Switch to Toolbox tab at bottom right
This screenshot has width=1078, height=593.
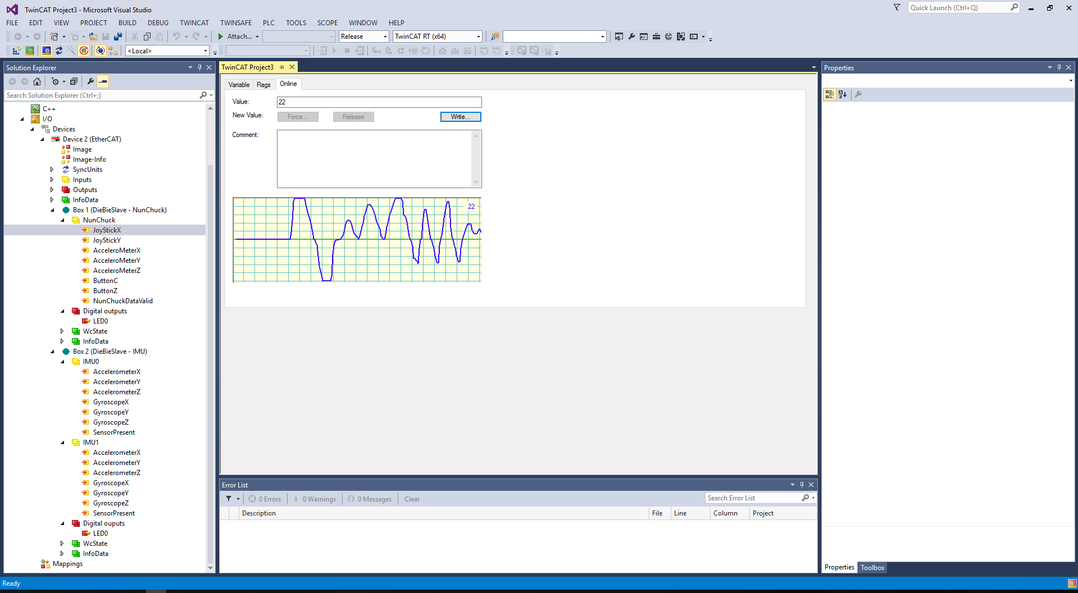point(872,568)
